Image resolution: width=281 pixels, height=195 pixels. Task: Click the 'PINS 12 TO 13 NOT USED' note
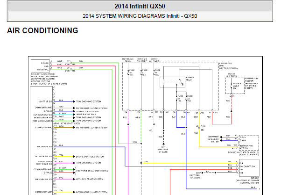click(67, 123)
